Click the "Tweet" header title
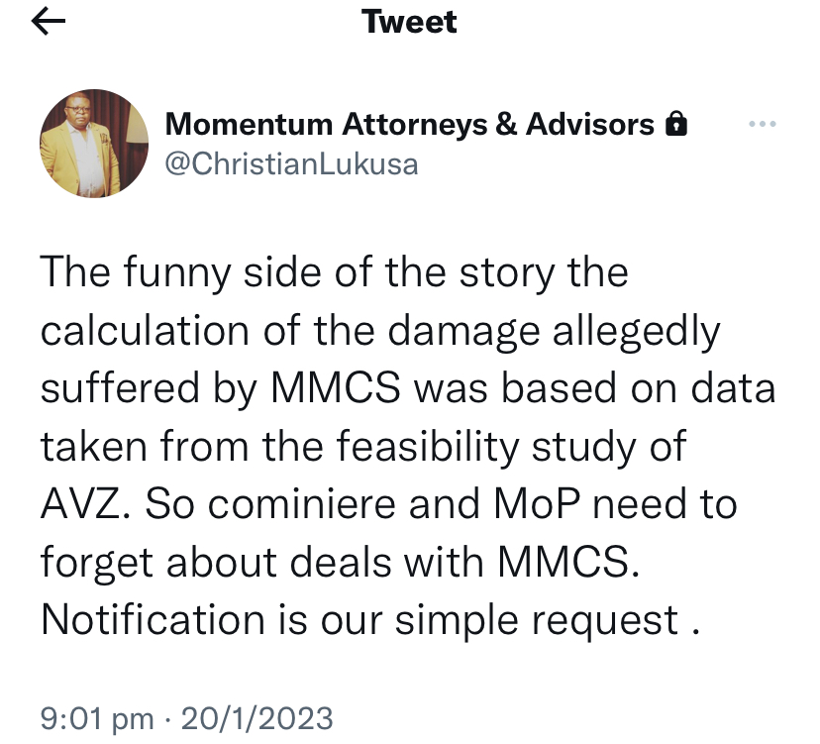 [410, 22]
